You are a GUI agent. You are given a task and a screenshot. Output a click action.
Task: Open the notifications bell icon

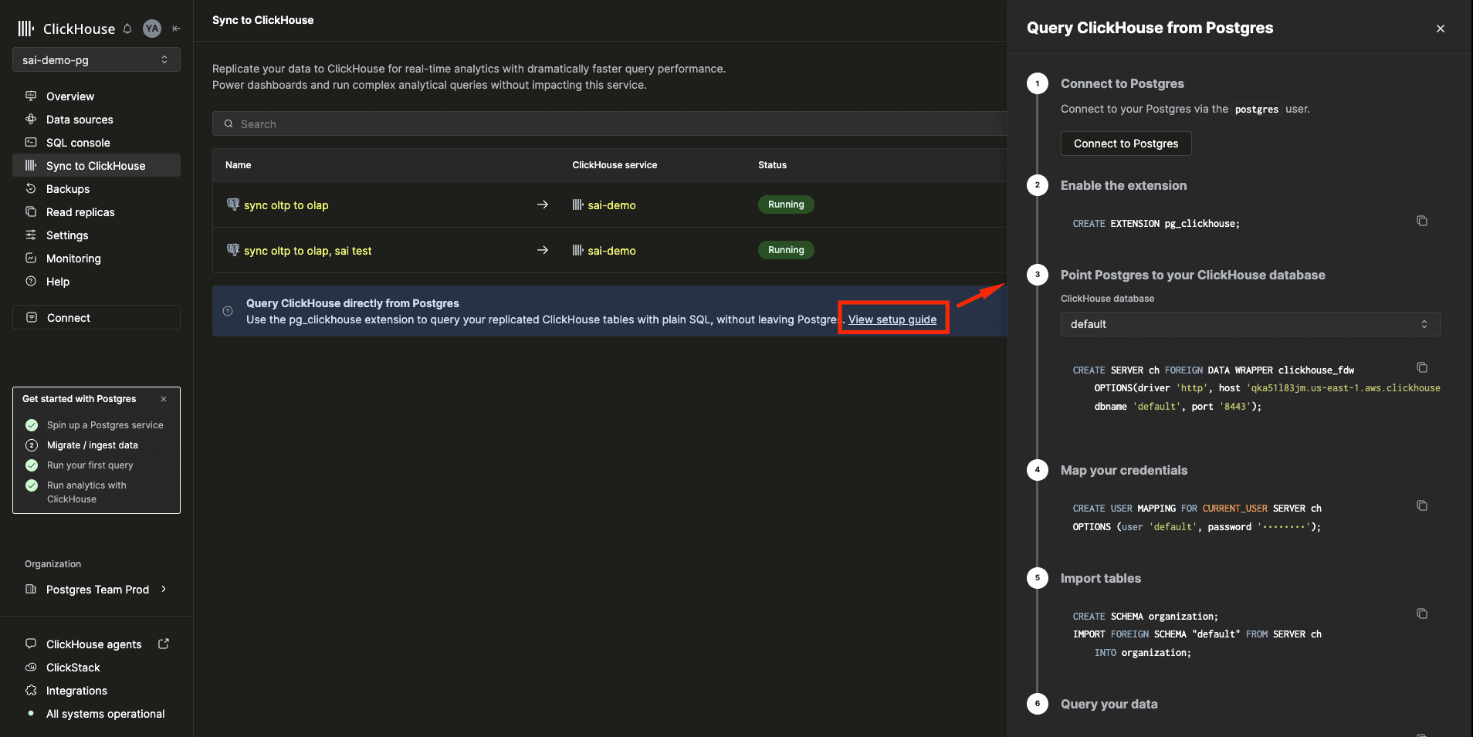pyautogui.click(x=127, y=29)
